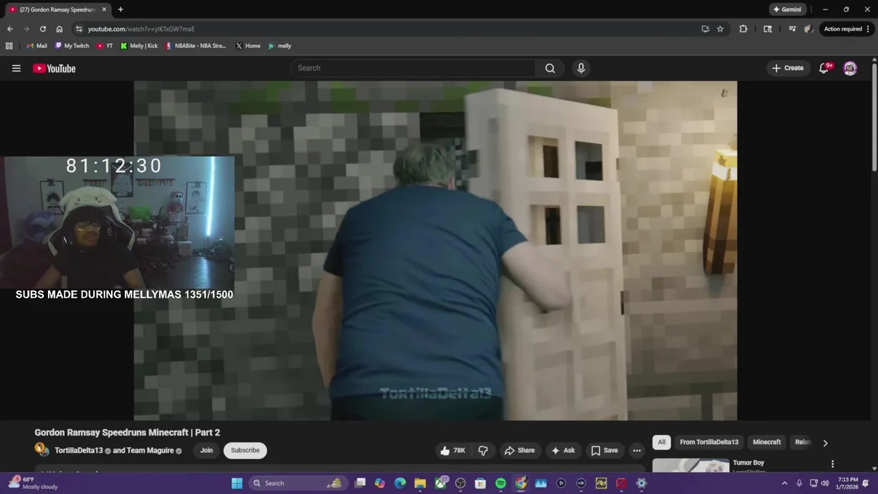The image size is (878, 494).
Task: Open the Create menu
Action: [x=787, y=68]
